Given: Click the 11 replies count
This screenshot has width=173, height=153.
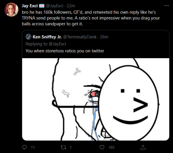Looking at the screenshot, I should [x=33, y=147].
